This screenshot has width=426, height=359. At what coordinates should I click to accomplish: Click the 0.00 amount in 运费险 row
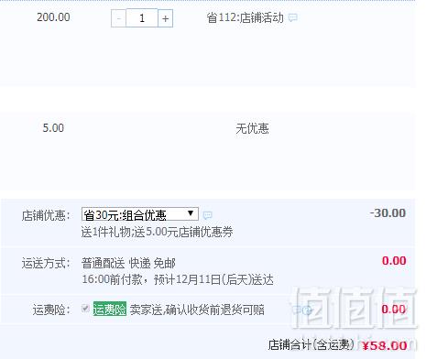pyautogui.click(x=394, y=310)
